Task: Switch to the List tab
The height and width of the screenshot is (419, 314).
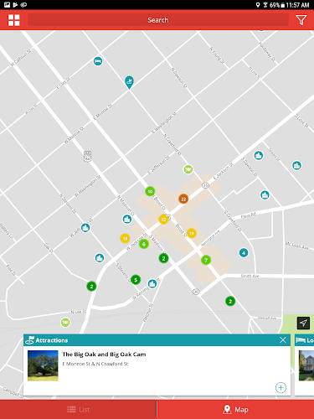Action: 78,410
